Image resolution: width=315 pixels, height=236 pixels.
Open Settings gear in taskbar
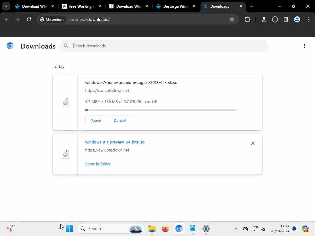tap(206, 229)
